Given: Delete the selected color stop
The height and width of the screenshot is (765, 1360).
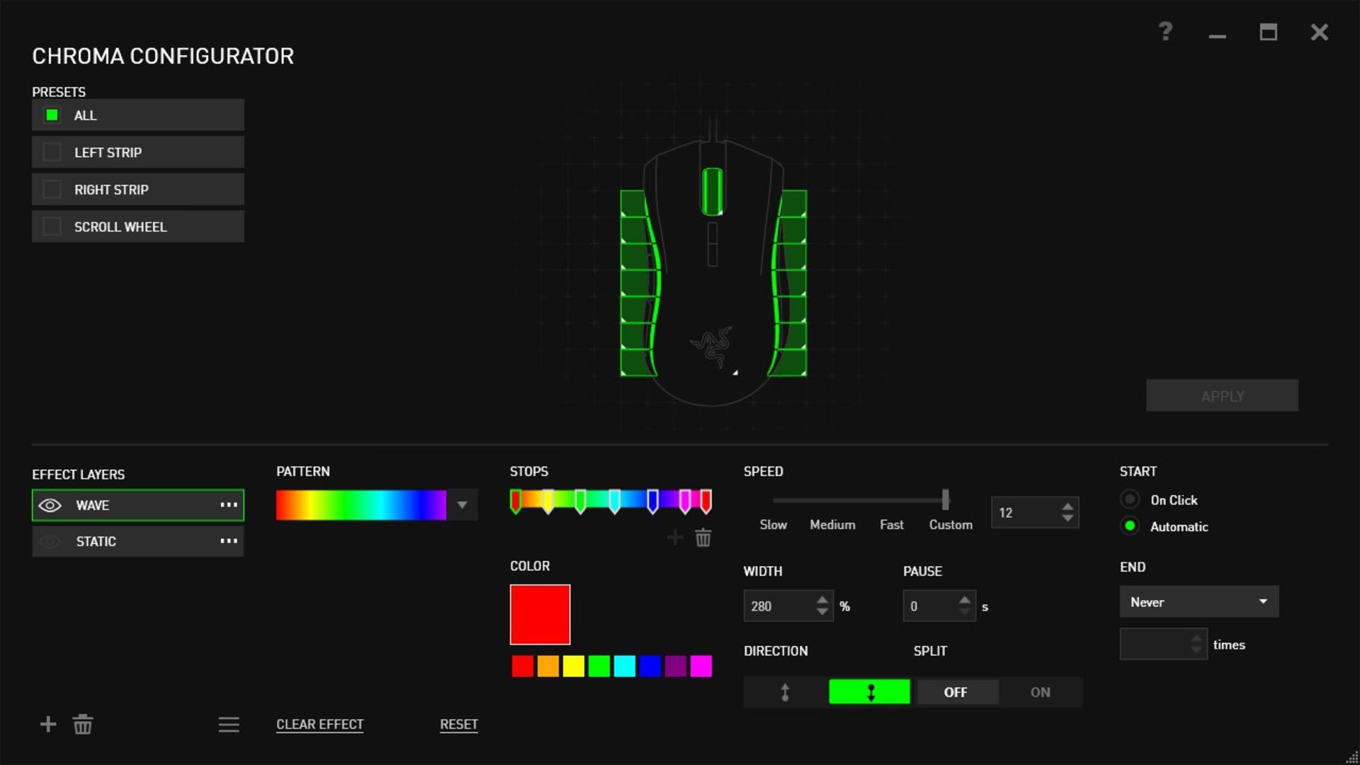Looking at the screenshot, I should tap(703, 538).
